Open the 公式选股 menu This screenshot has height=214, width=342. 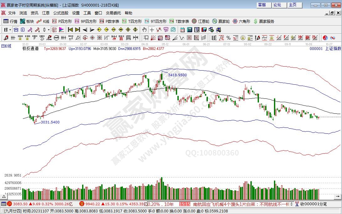61,13
